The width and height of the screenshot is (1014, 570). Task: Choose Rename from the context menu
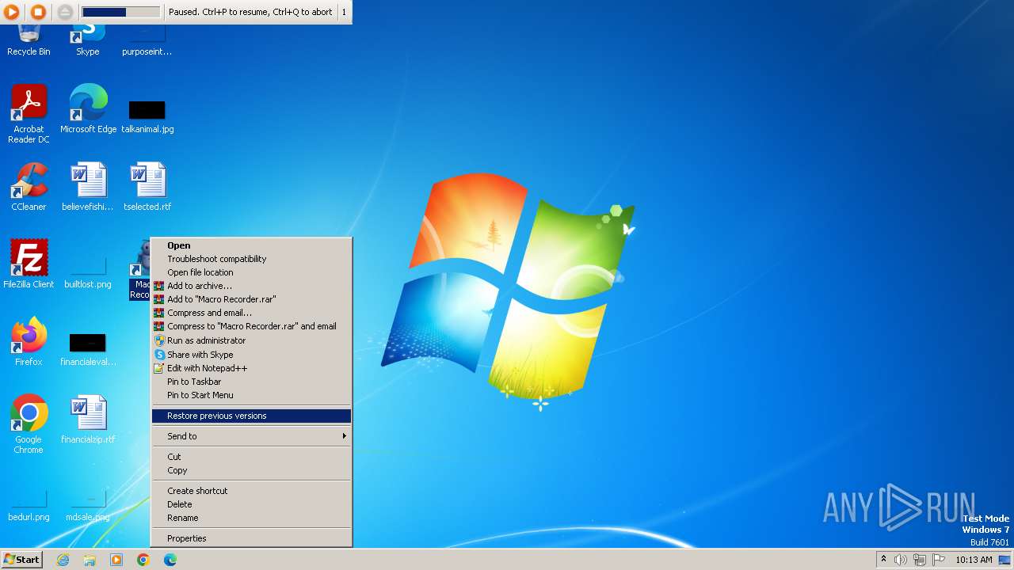coord(251,518)
